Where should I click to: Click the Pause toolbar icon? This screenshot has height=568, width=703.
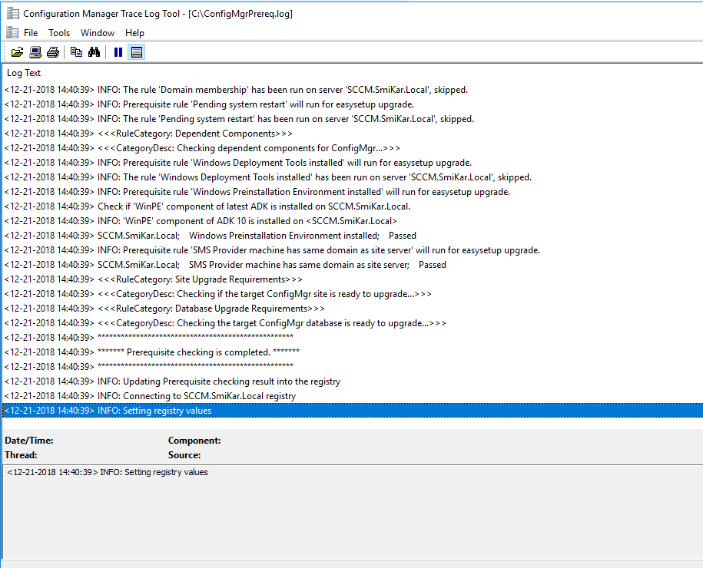(118, 52)
